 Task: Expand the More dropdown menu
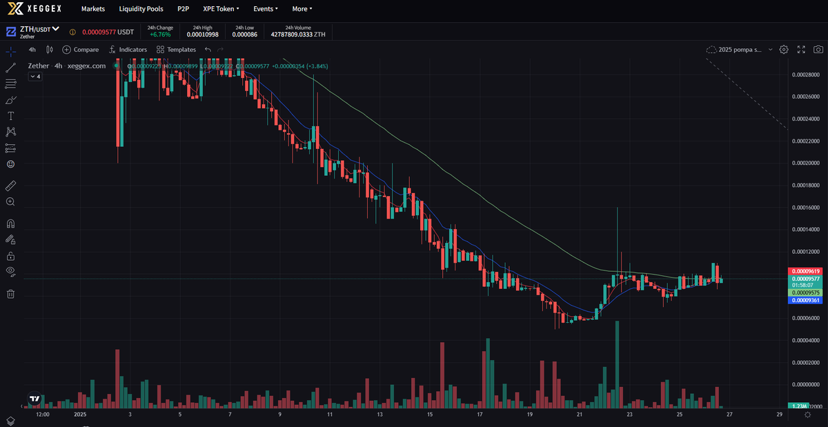(x=302, y=9)
